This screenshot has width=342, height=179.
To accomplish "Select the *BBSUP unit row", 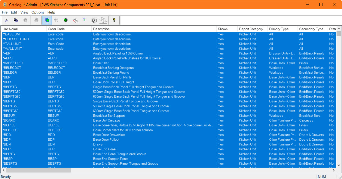I will coord(169,116).
